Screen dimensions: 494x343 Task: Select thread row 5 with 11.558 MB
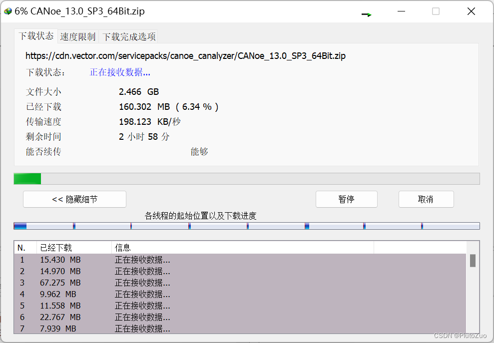pos(240,306)
